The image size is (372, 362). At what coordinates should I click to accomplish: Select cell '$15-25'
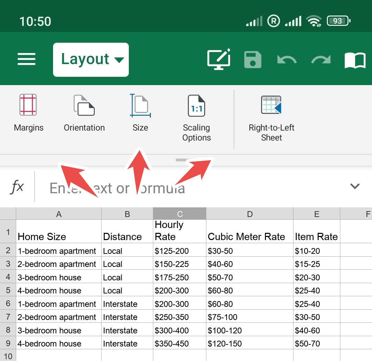317,263
